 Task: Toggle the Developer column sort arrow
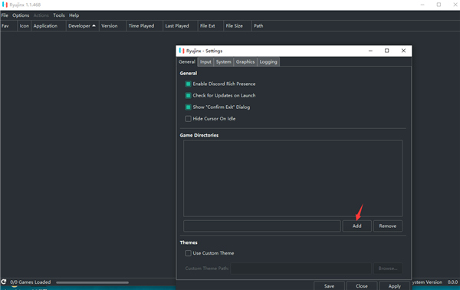(94, 26)
